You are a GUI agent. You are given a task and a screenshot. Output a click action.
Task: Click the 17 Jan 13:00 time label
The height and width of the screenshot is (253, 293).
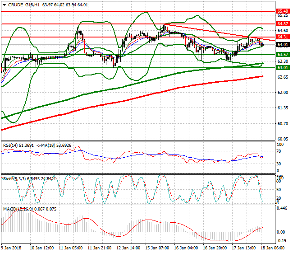click(x=244, y=248)
